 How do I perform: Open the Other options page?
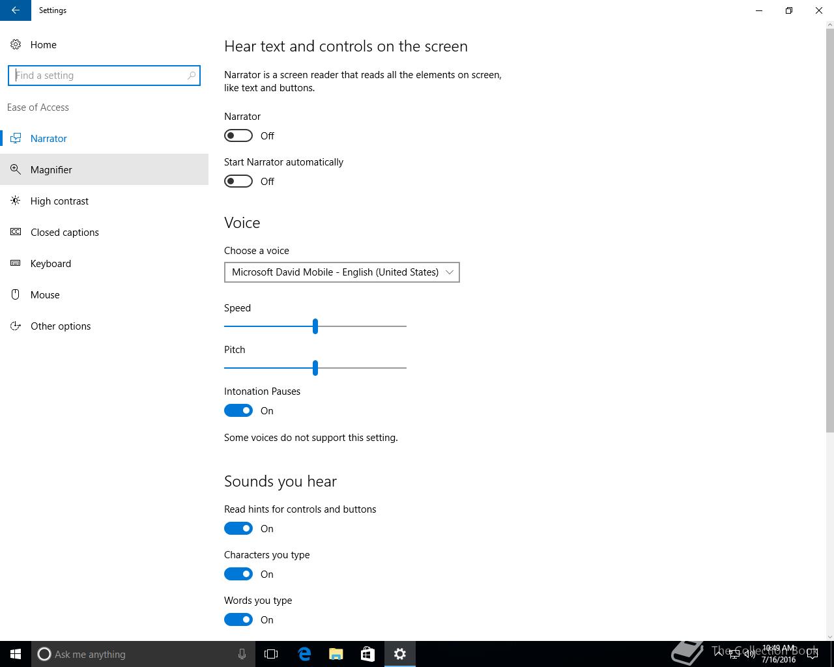[x=104, y=326]
